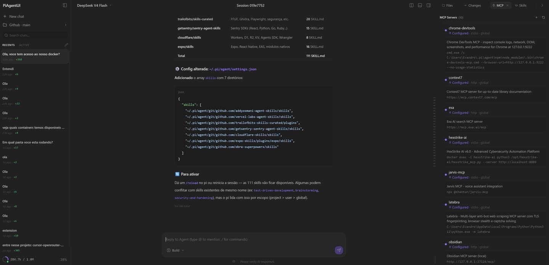Click the status dot of context7 server
The height and width of the screenshot is (265, 549).
[446, 80]
